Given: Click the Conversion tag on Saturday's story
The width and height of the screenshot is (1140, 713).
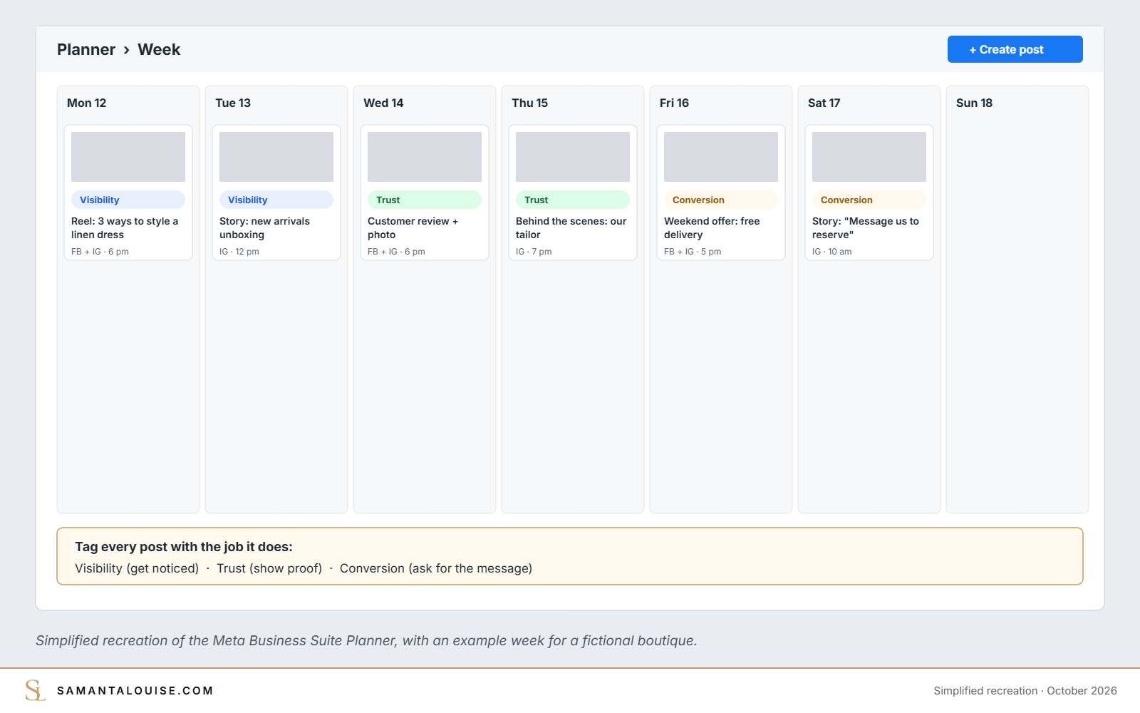Looking at the screenshot, I should tap(869, 200).
